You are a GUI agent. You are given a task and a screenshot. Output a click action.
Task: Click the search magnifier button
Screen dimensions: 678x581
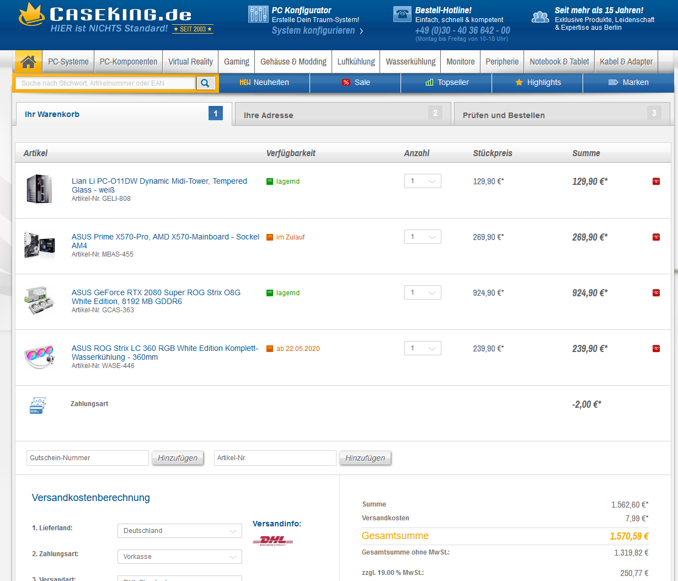click(205, 83)
